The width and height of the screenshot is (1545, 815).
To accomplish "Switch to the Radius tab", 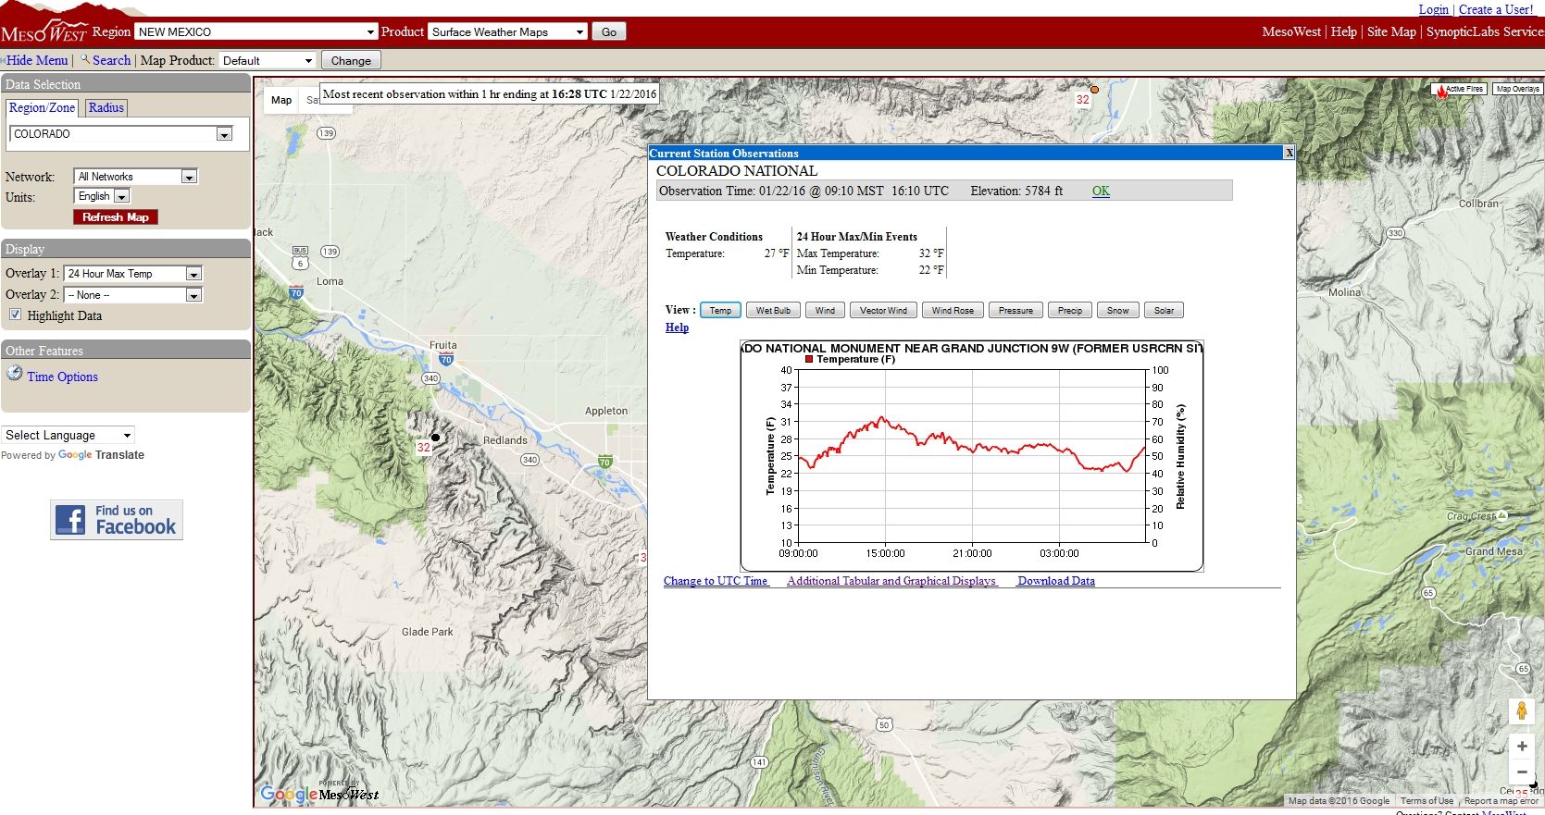I will [x=106, y=108].
